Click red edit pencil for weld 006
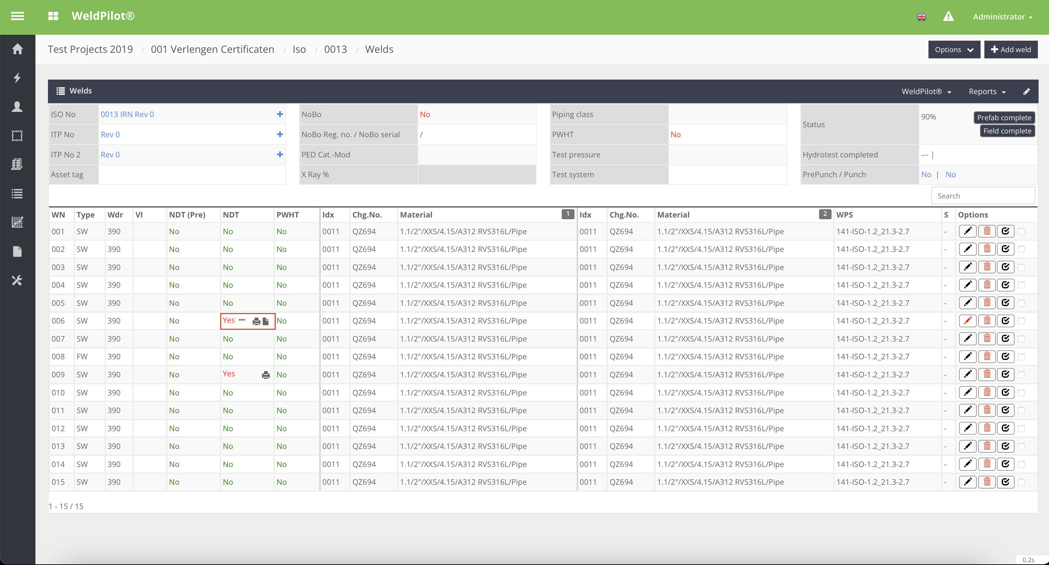 pyautogui.click(x=968, y=321)
